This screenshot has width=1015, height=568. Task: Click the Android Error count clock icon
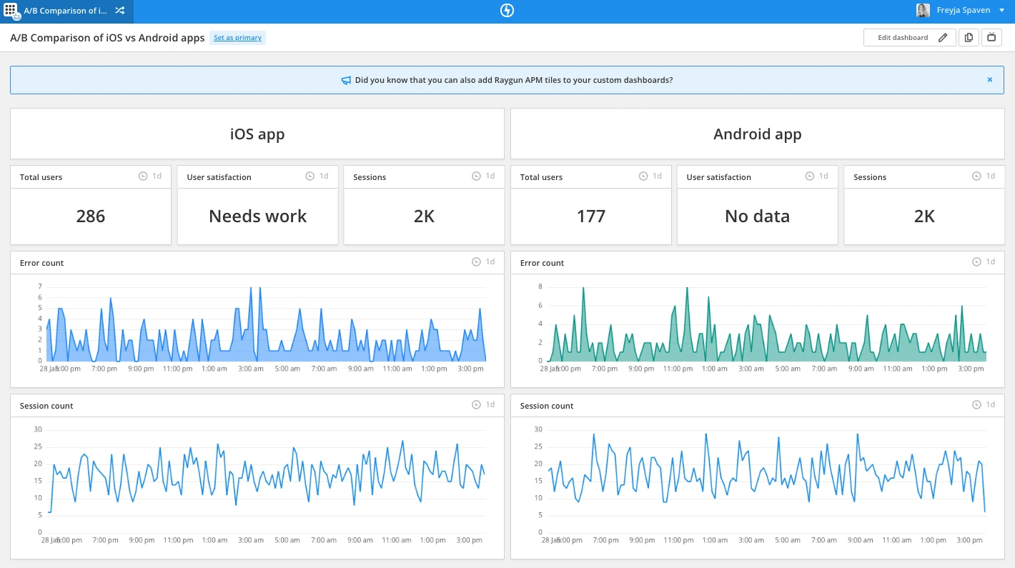(x=976, y=262)
